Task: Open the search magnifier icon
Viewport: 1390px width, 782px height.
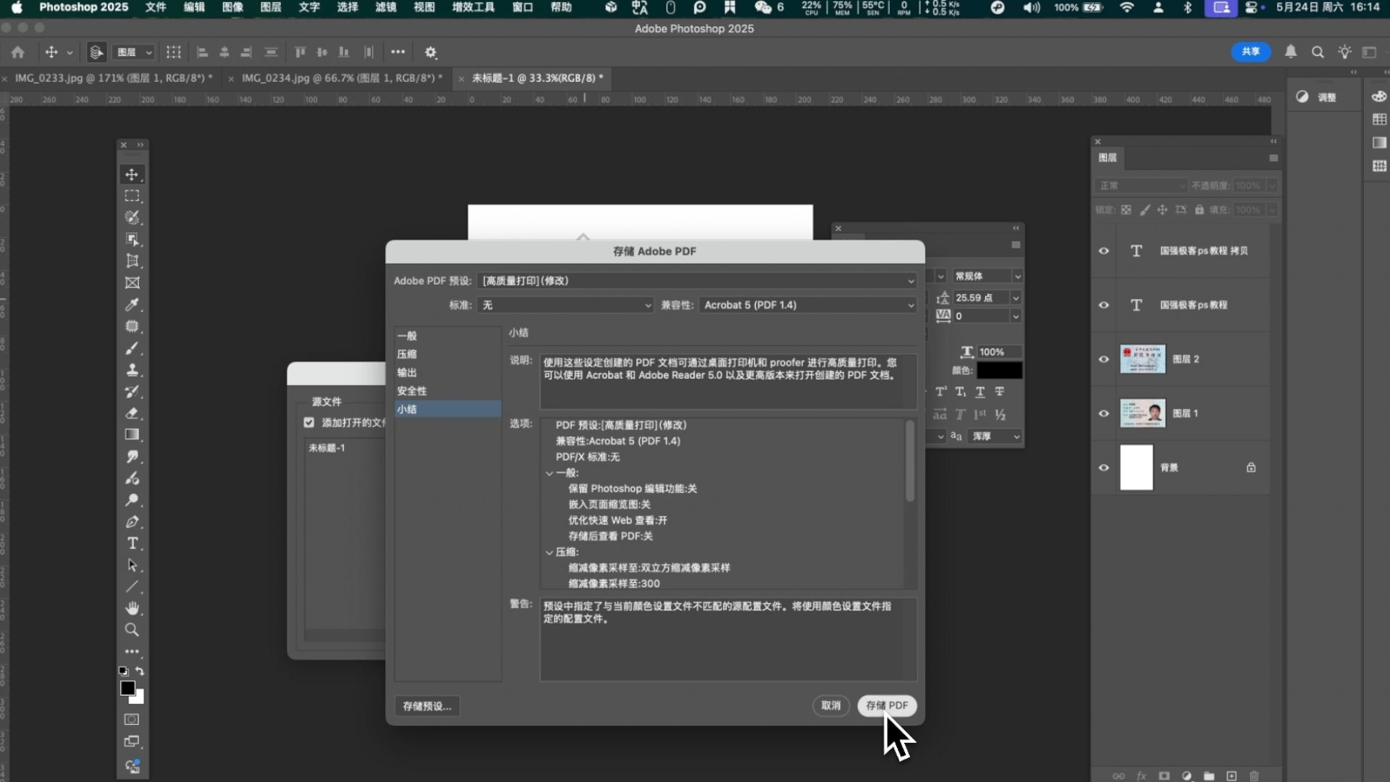Action: point(1318,52)
